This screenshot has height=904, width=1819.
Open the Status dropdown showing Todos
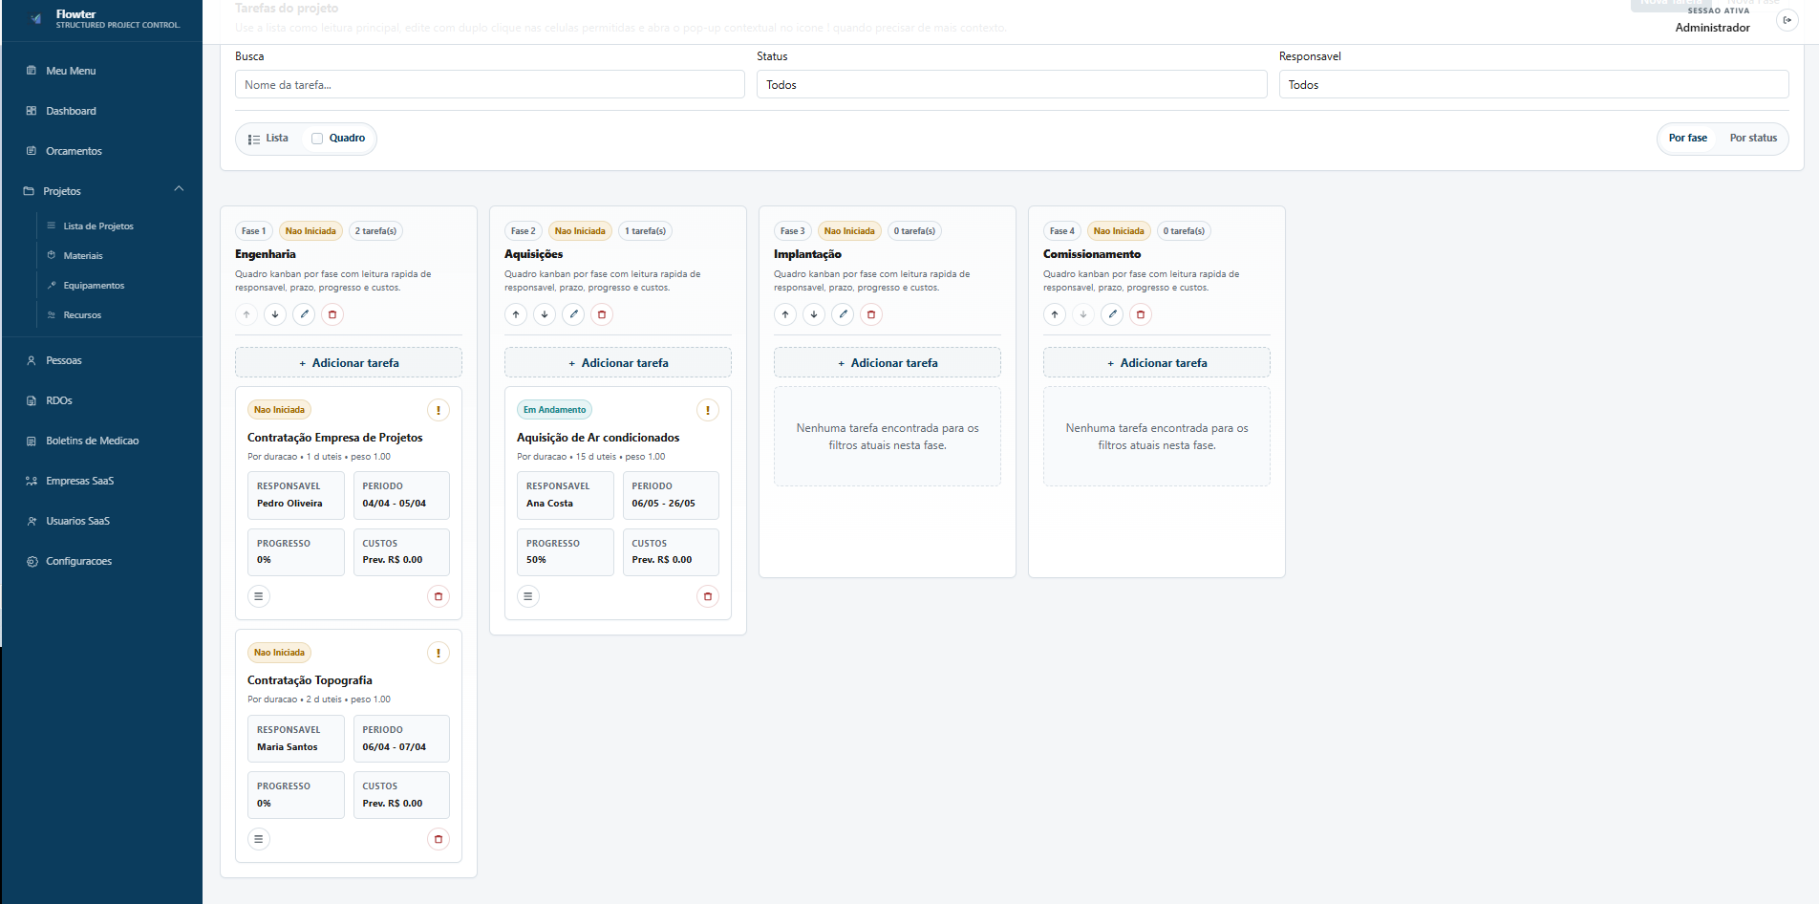(x=1012, y=84)
